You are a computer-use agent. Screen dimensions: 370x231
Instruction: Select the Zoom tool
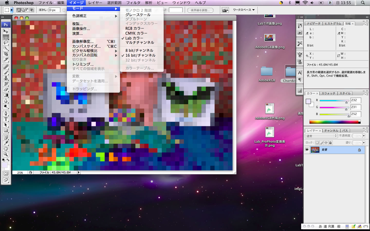[6, 155]
